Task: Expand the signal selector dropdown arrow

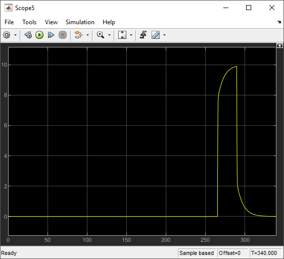Action: [x=87, y=35]
